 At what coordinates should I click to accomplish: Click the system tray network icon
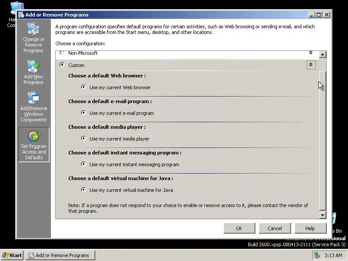coord(317,255)
